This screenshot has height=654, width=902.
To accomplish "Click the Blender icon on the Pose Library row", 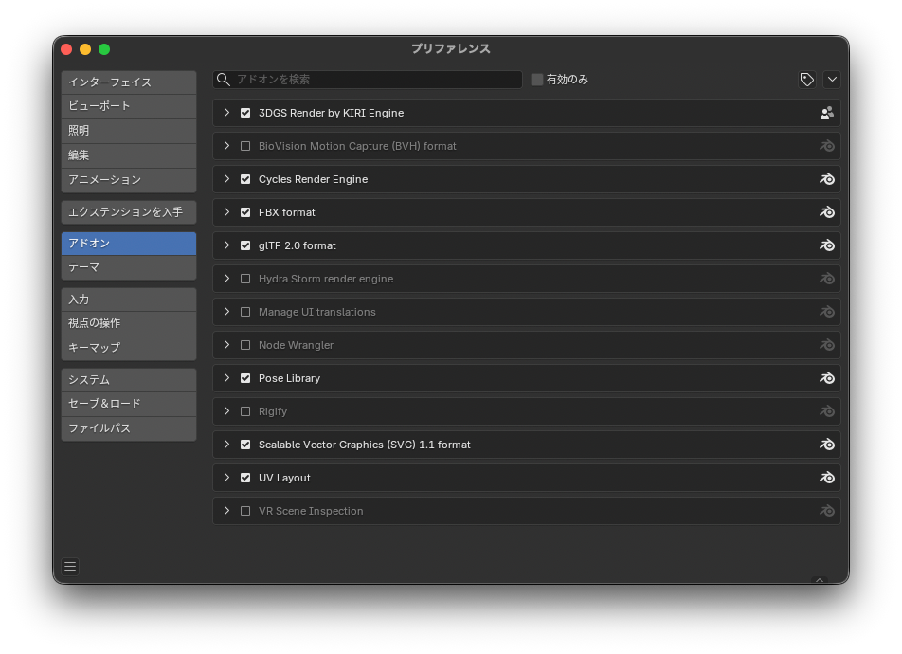I will pos(826,378).
